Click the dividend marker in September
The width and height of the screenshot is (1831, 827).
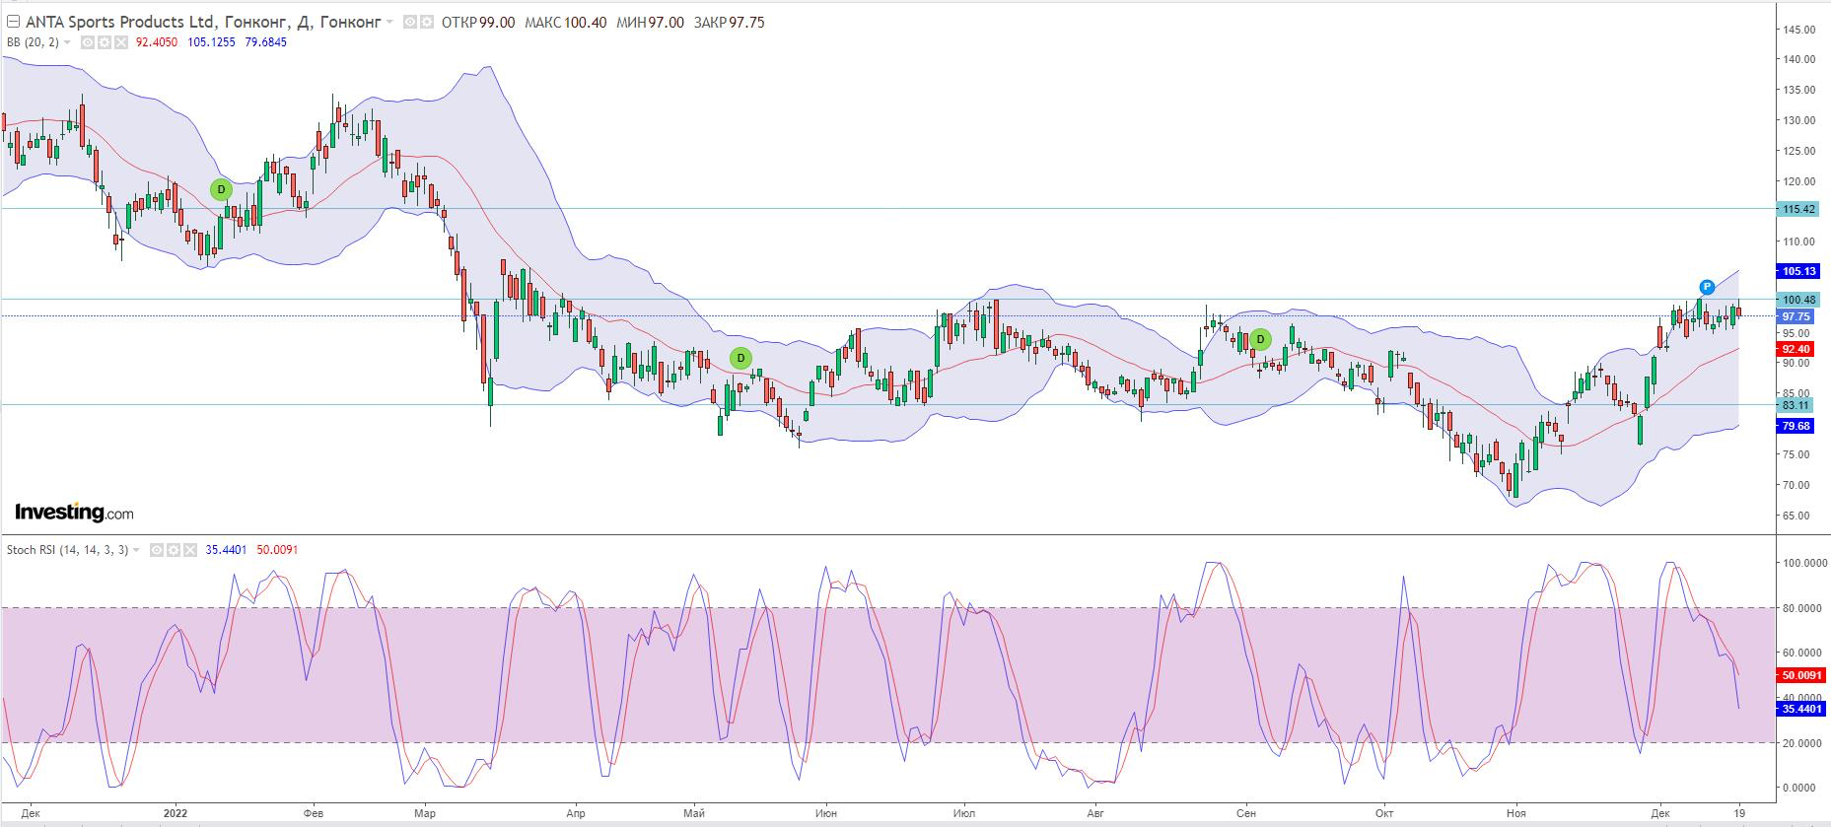pyautogui.click(x=1259, y=340)
